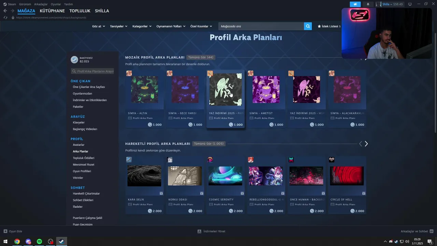Screen dimensions: 437x246
Task: Open Topluluk Ödülleri in the sidebar
Action: (x=84, y=158)
